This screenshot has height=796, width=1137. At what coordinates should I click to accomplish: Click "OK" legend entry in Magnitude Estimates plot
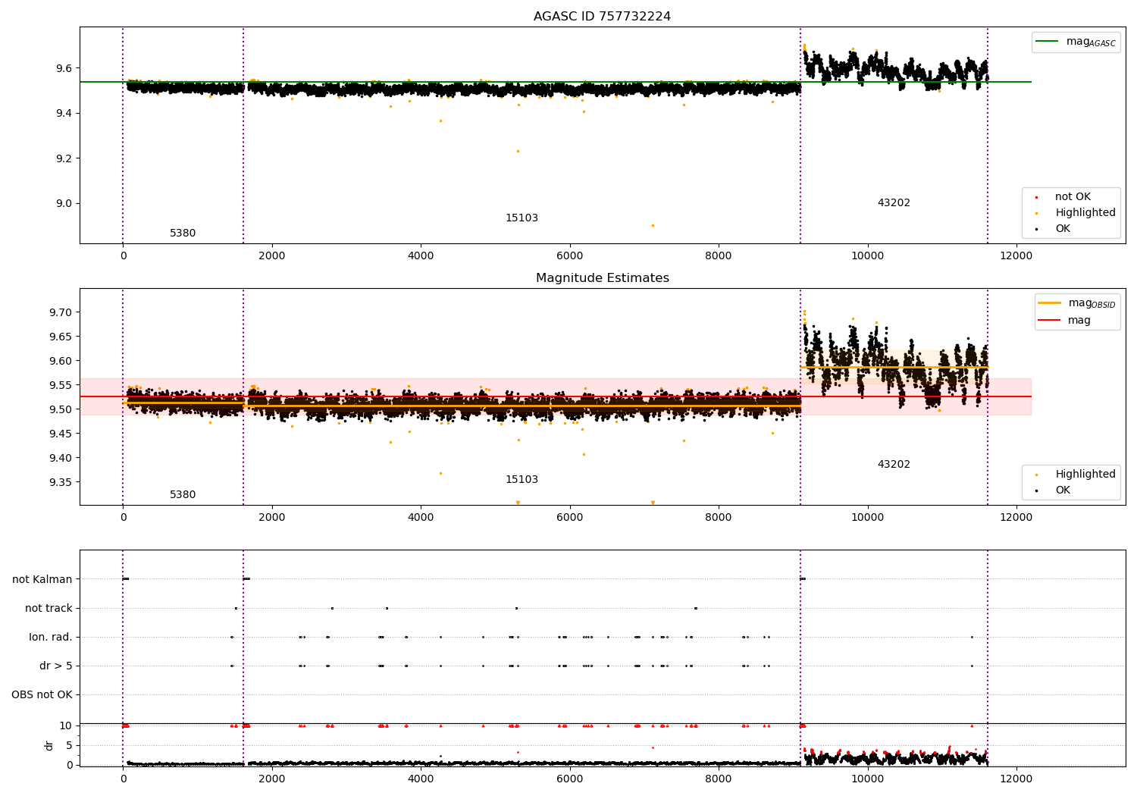[1054, 490]
